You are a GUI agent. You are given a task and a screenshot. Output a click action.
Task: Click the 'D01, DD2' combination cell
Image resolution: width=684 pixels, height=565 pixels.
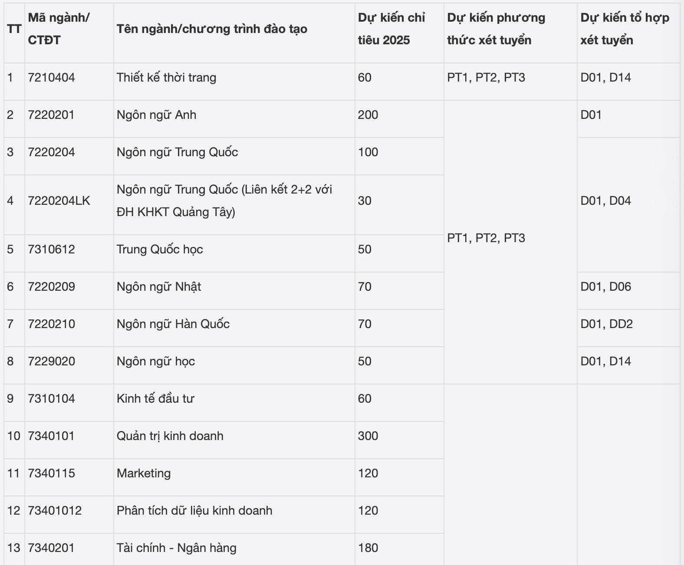[606, 324]
